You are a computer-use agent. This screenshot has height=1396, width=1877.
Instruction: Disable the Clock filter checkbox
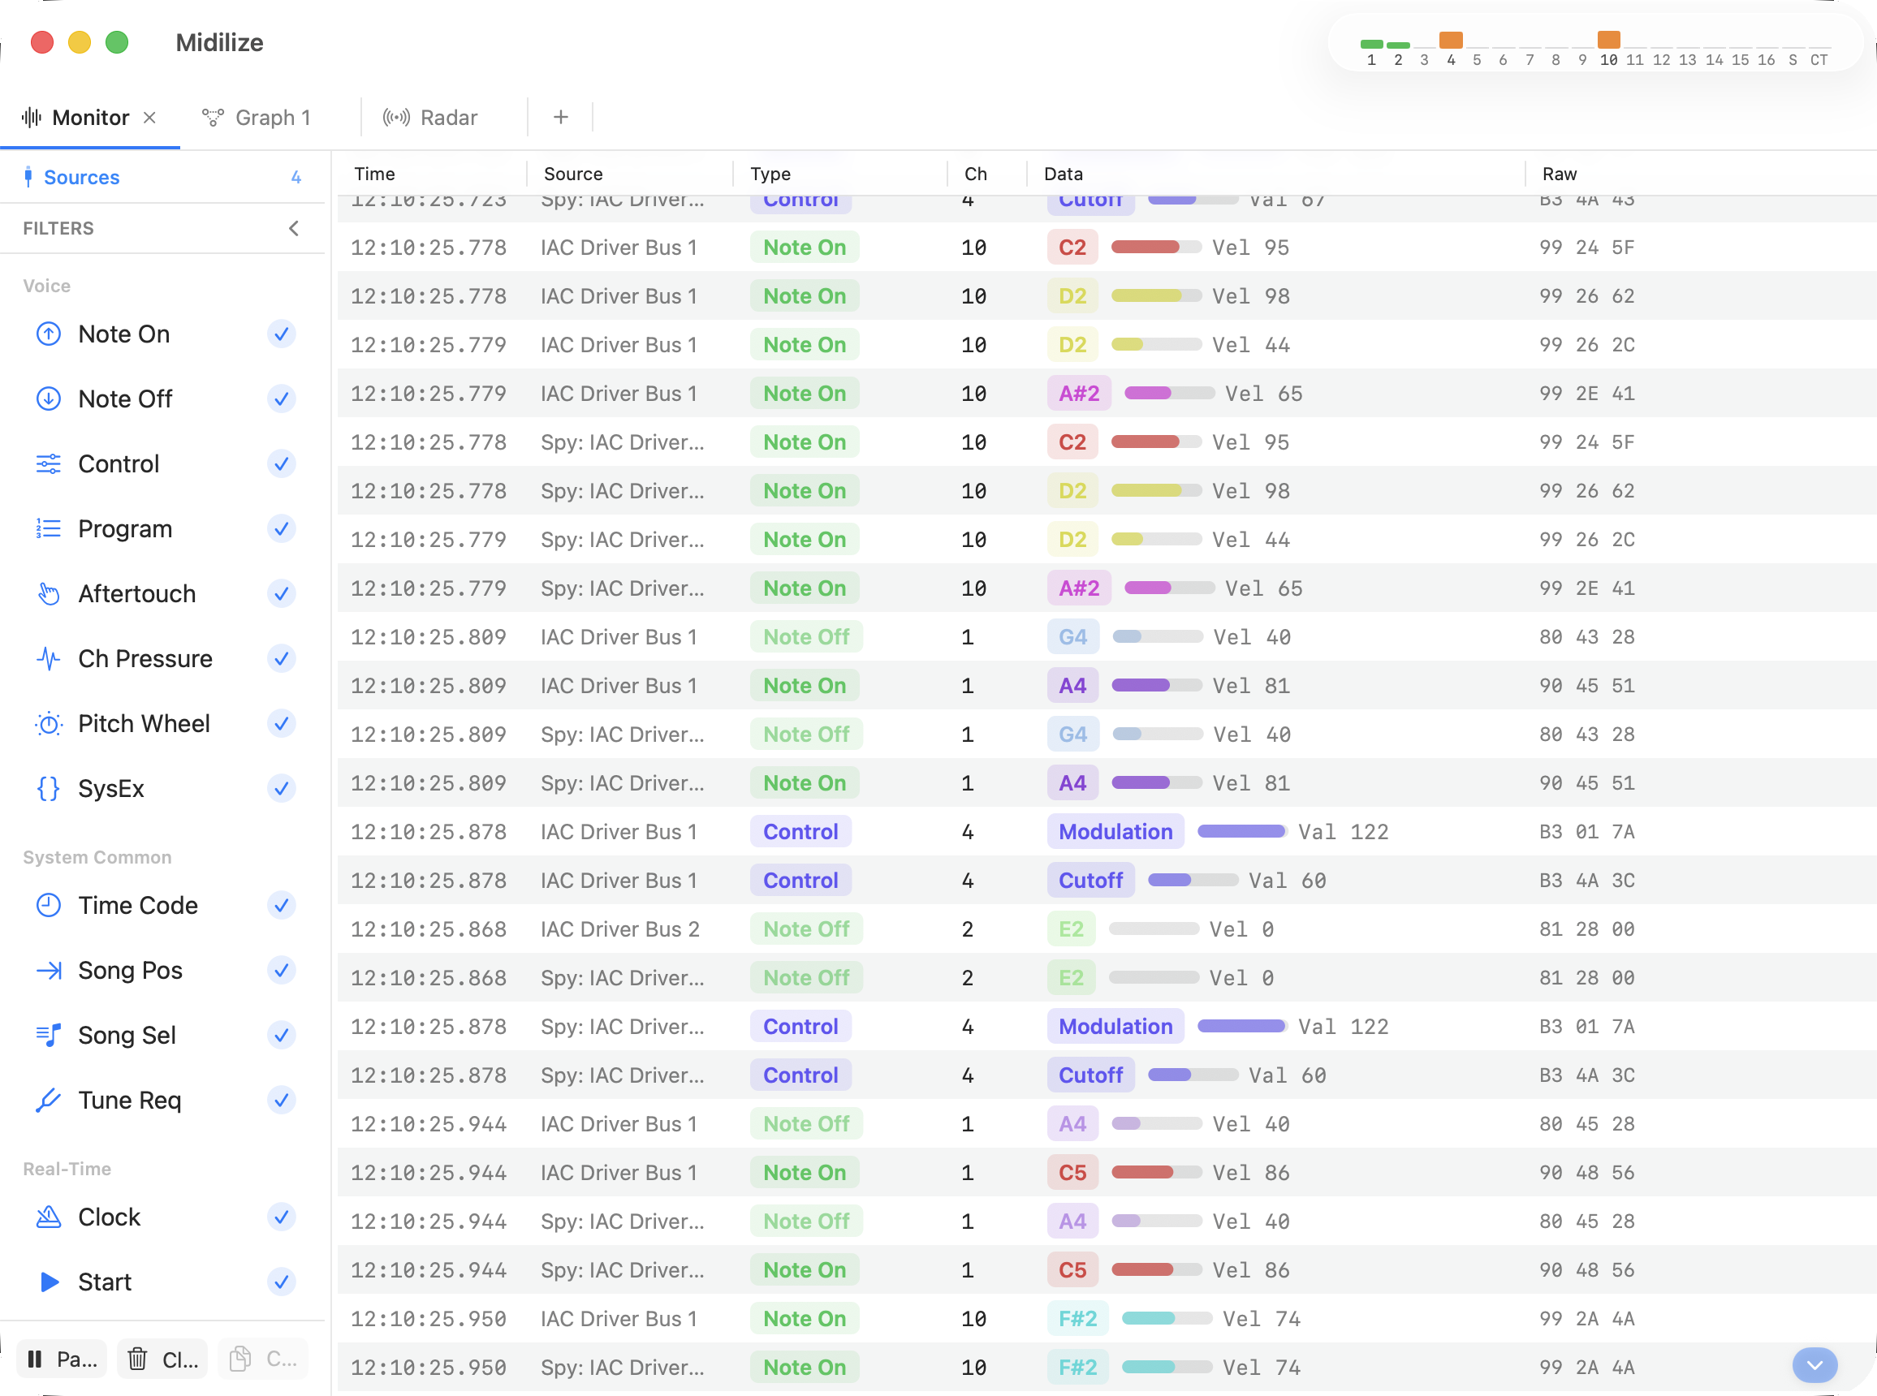pyautogui.click(x=282, y=1217)
